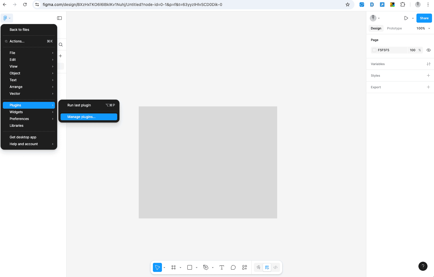This screenshot has height=277, width=434.
Task: Select the Rectangle tool
Action: pyautogui.click(x=189, y=267)
